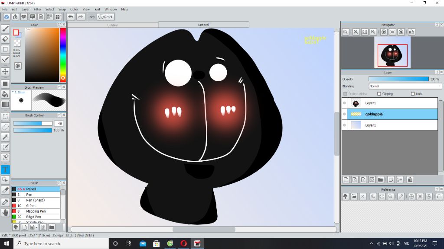Select the Edge Pen brush

pos(36,217)
